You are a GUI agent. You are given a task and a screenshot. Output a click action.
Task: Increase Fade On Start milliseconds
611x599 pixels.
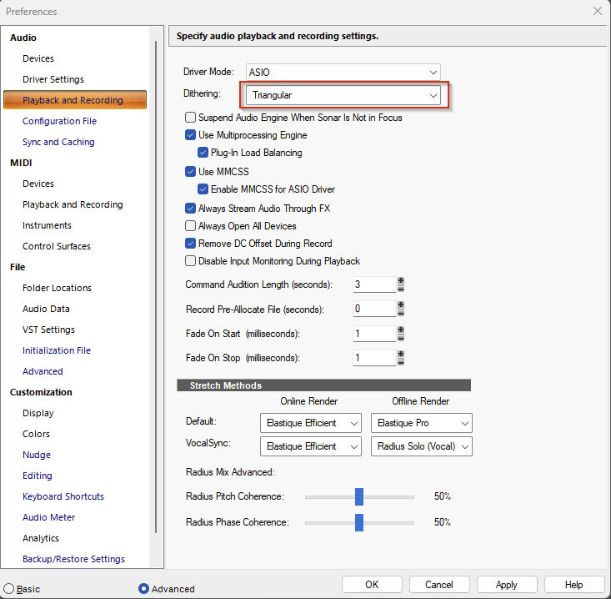(x=401, y=330)
